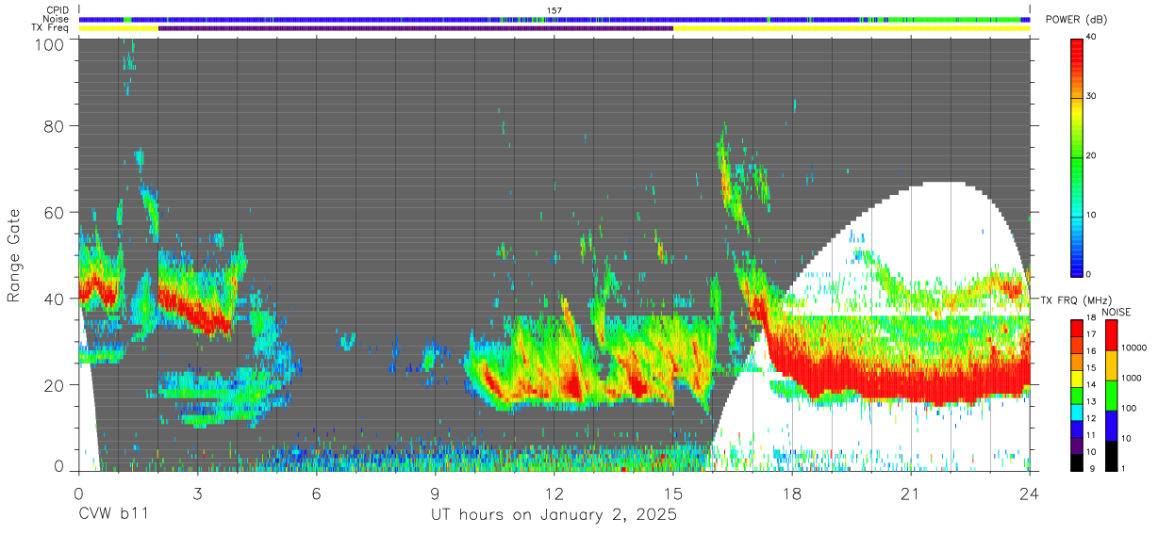
Task: Click the orange segment of NOISE scale
Action: pos(1112,364)
